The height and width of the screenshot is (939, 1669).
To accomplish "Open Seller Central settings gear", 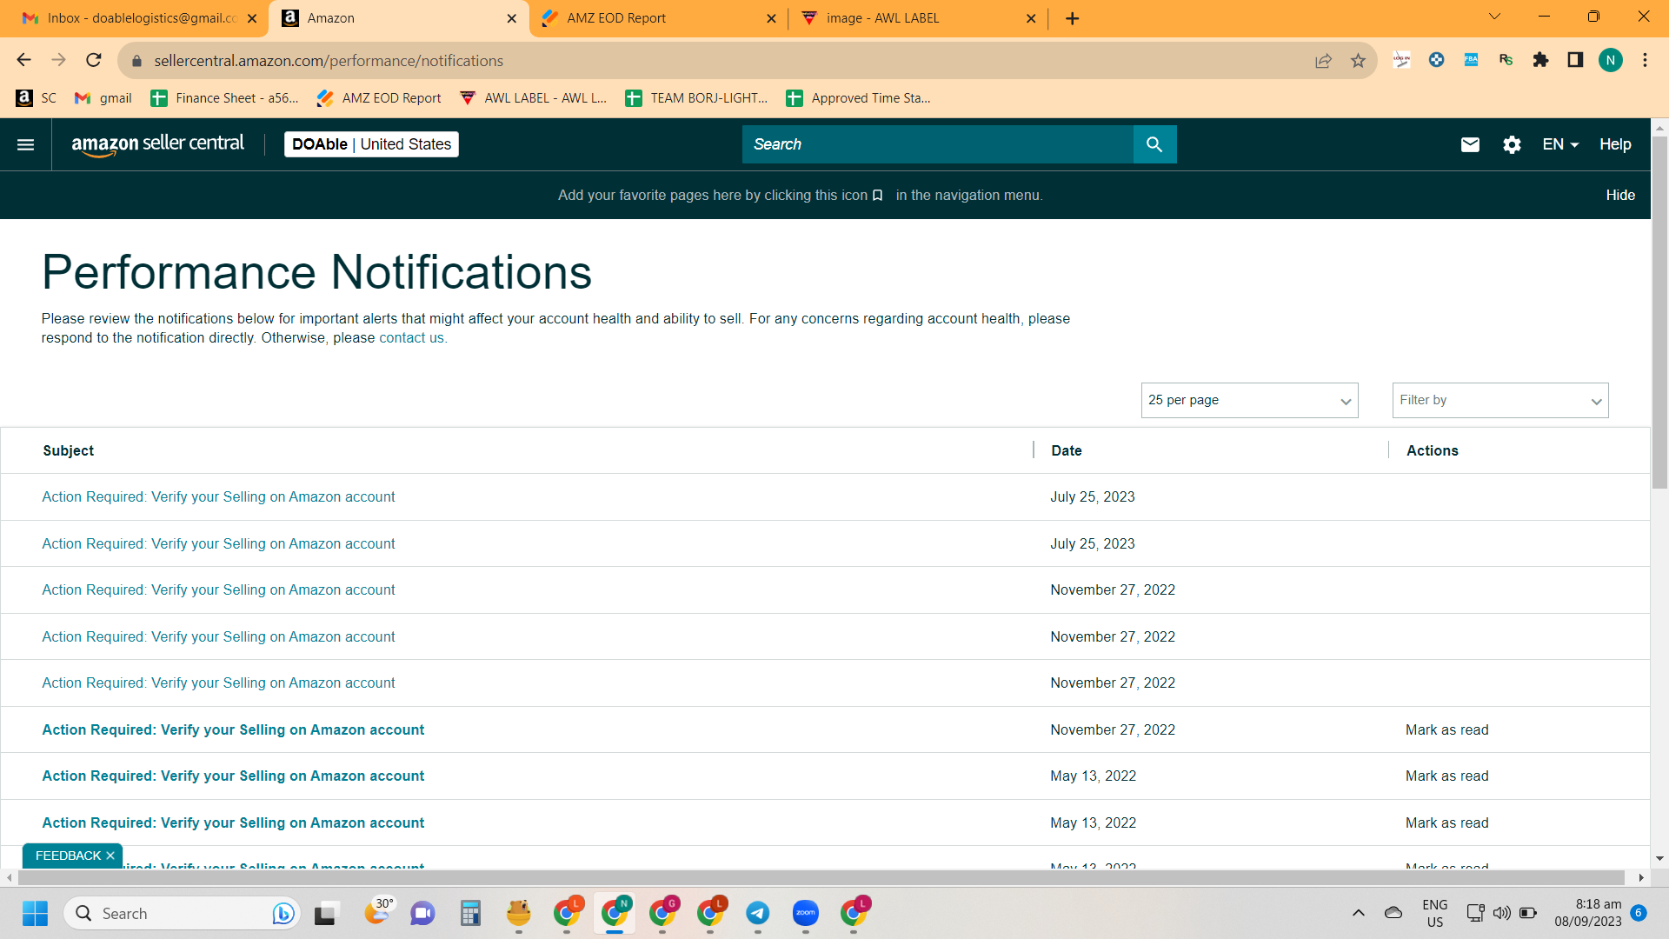I will (1512, 144).
